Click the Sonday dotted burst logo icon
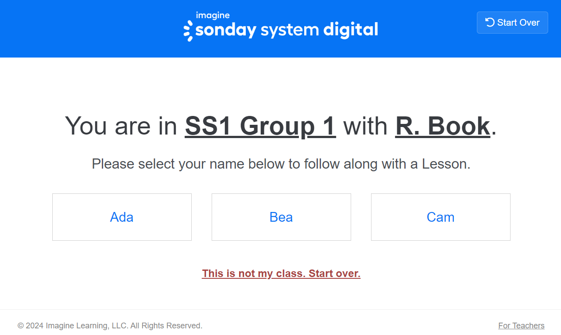The image size is (561, 335). coord(188,31)
